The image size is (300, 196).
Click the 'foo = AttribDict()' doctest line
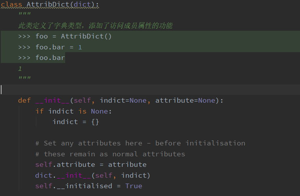65,37
